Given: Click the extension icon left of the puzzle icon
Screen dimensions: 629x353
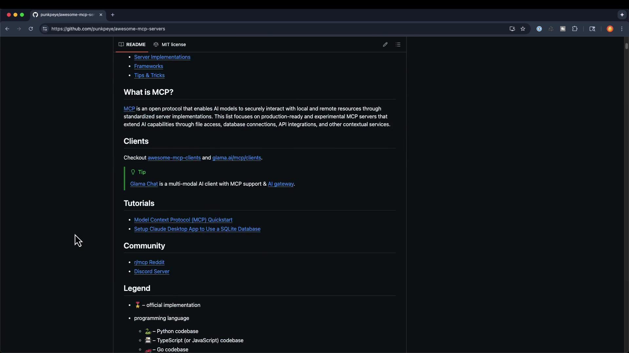Looking at the screenshot, I should tap(563, 29).
